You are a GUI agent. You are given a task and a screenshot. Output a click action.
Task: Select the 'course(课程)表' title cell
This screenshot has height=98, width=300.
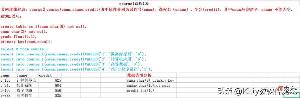(134, 3)
